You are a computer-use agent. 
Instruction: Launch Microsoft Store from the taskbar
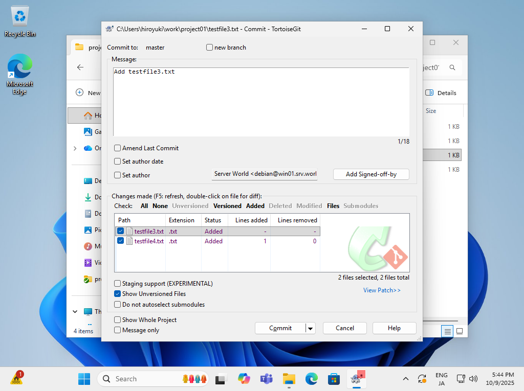tap(334, 379)
